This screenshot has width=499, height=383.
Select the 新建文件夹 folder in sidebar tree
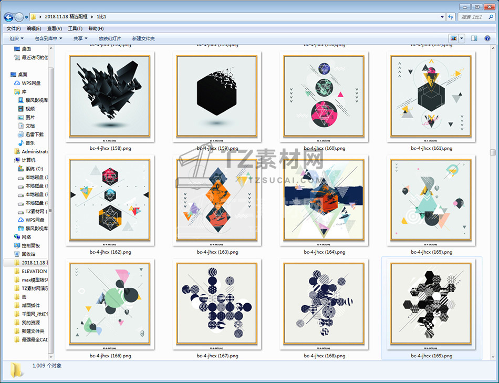(29, 331)
